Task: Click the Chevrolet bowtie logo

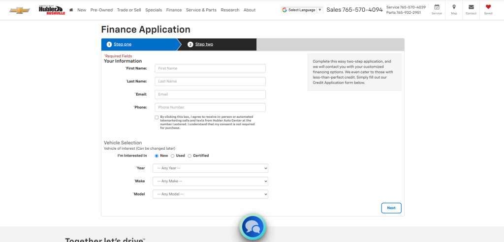Action: [20, 10]
